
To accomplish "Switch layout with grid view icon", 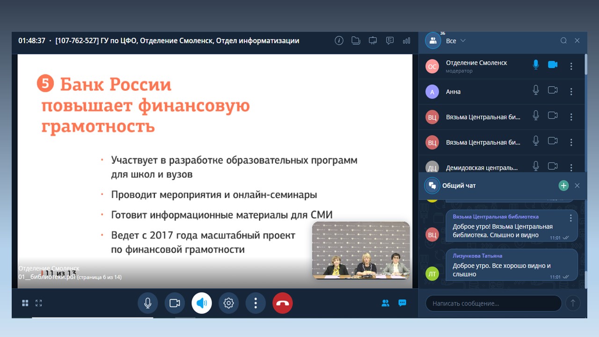I will [25, 303].
